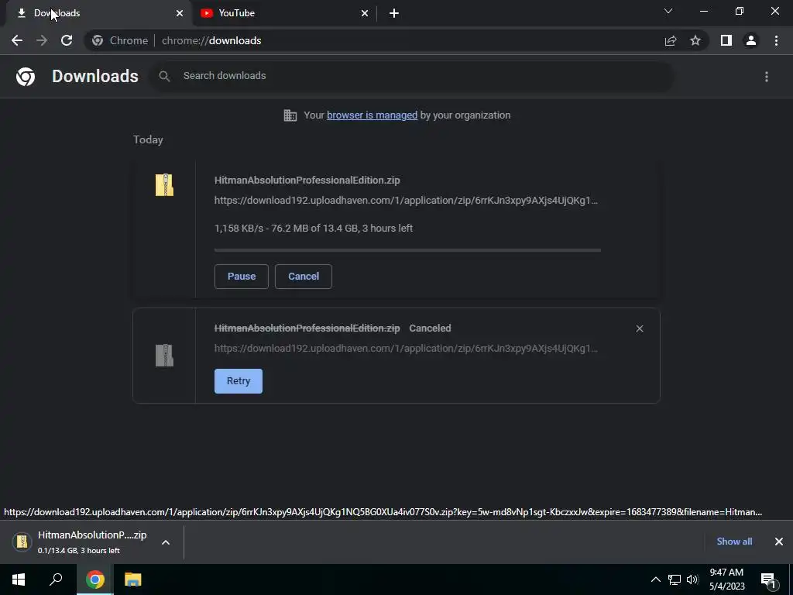Bookmark this page with the star icon
Screen dimensions: 793x595
pyautogui.click(x=695, y=40)
